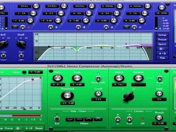176x132 pixels.
Task: Select the fourth side-chain filter shape
Action: (x=98, y=119)
